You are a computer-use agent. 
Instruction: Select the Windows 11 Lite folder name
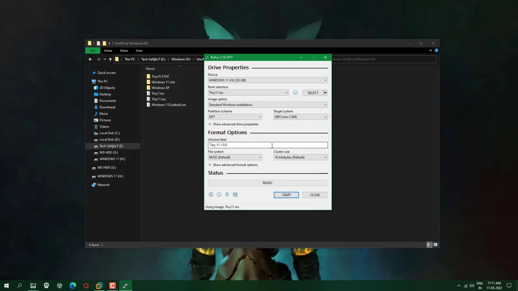click(163, 82)
